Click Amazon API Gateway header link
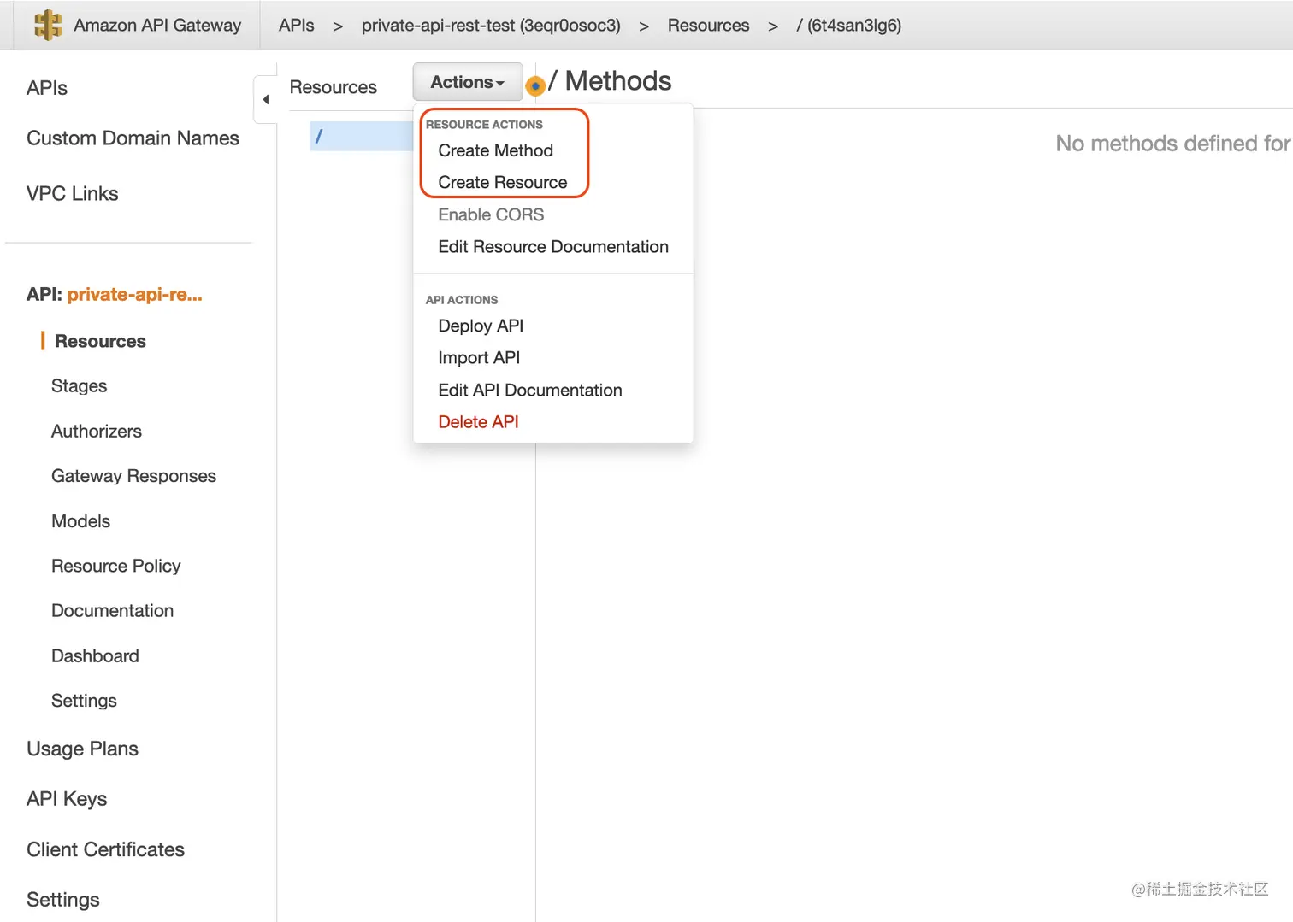This screenshot has height=922, width=1293. pyautogui.click(x=157, y=25)
